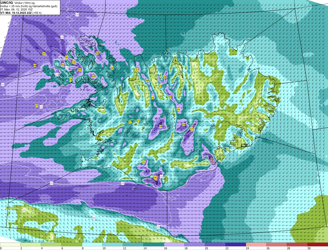Image resolution: width=328 pixels, height=250 pixels.
Task: Click the yellow gust label 37
Action: [x=191, y=129]
